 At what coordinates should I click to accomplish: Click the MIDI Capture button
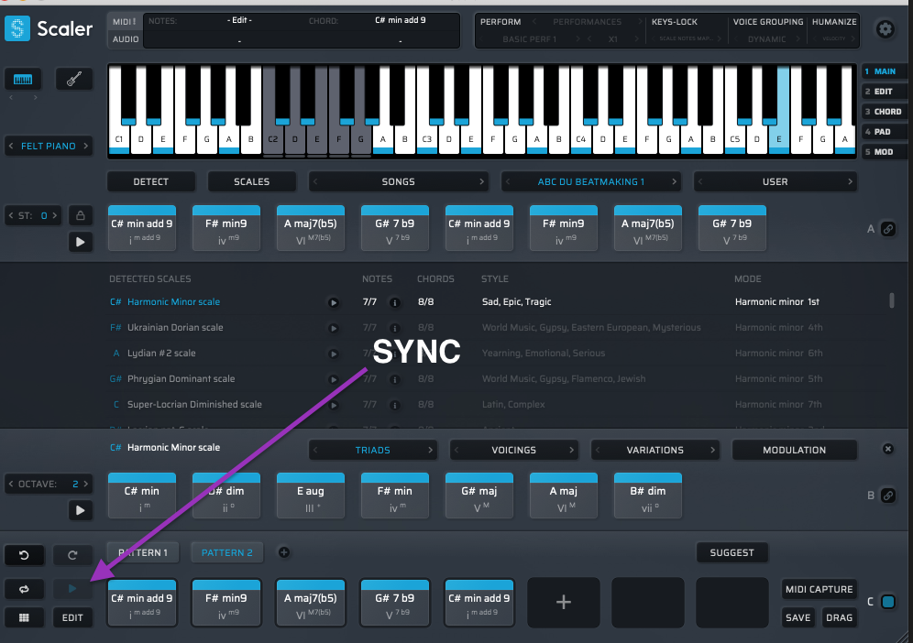[x=819, y=589]
